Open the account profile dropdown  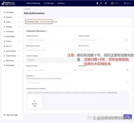(x=115, y=3)
